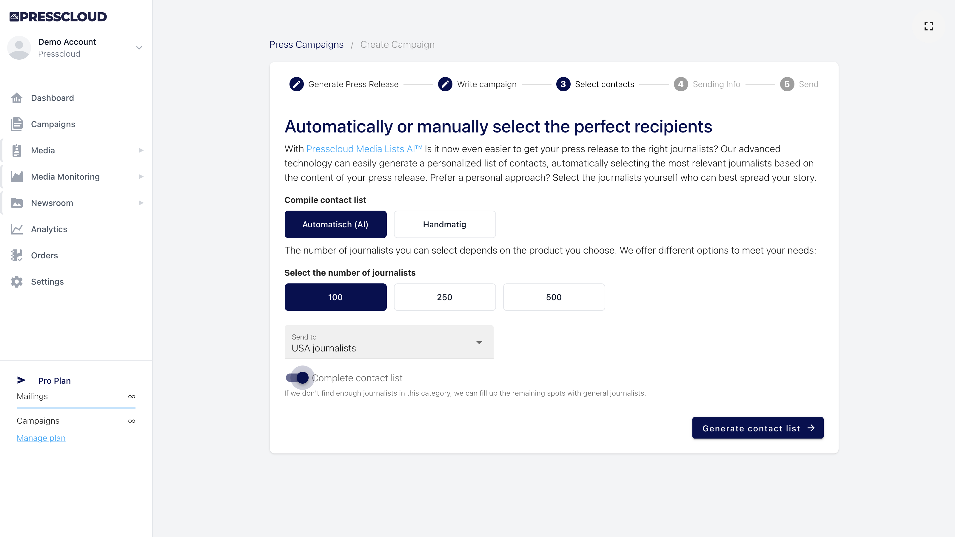955x537 pixels.
Task: Open the Media section icon
Action: click(x=17, y=150)
